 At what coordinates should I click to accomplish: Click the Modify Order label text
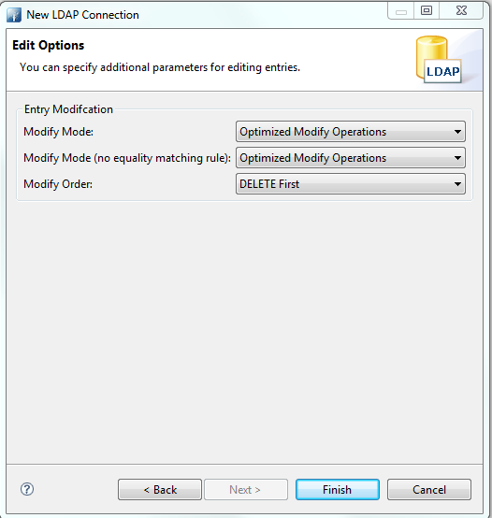58,184
